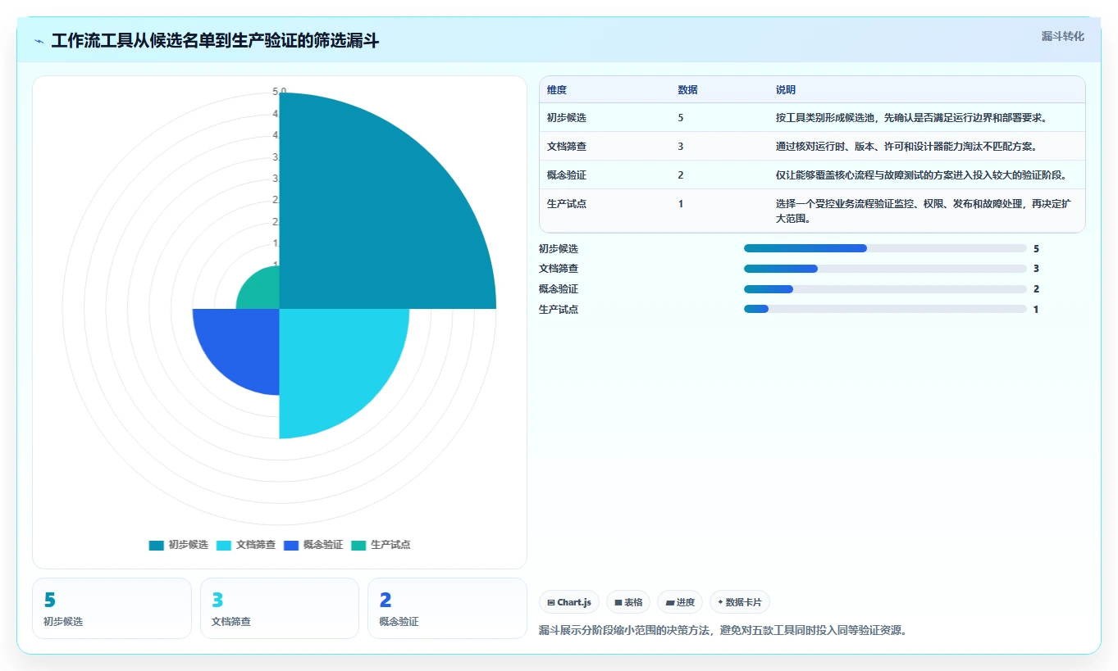This screenshot has width=1118, height=671.
Task: Toggle 概念验证 legend swatch in chart
Action: click(291, 545)
